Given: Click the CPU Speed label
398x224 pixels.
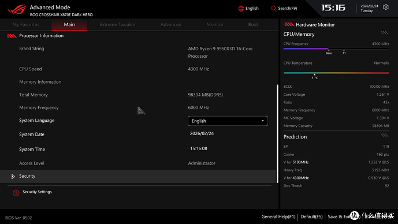Looking at the screenshot, I should (x=31, y=69).
